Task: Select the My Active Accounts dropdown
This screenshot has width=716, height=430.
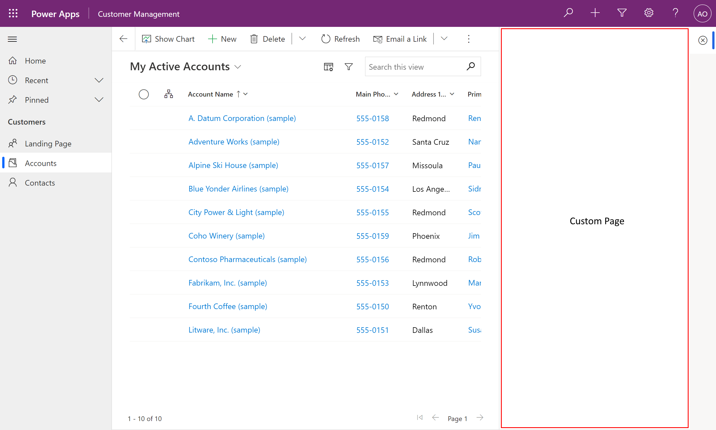Action: 238,67
